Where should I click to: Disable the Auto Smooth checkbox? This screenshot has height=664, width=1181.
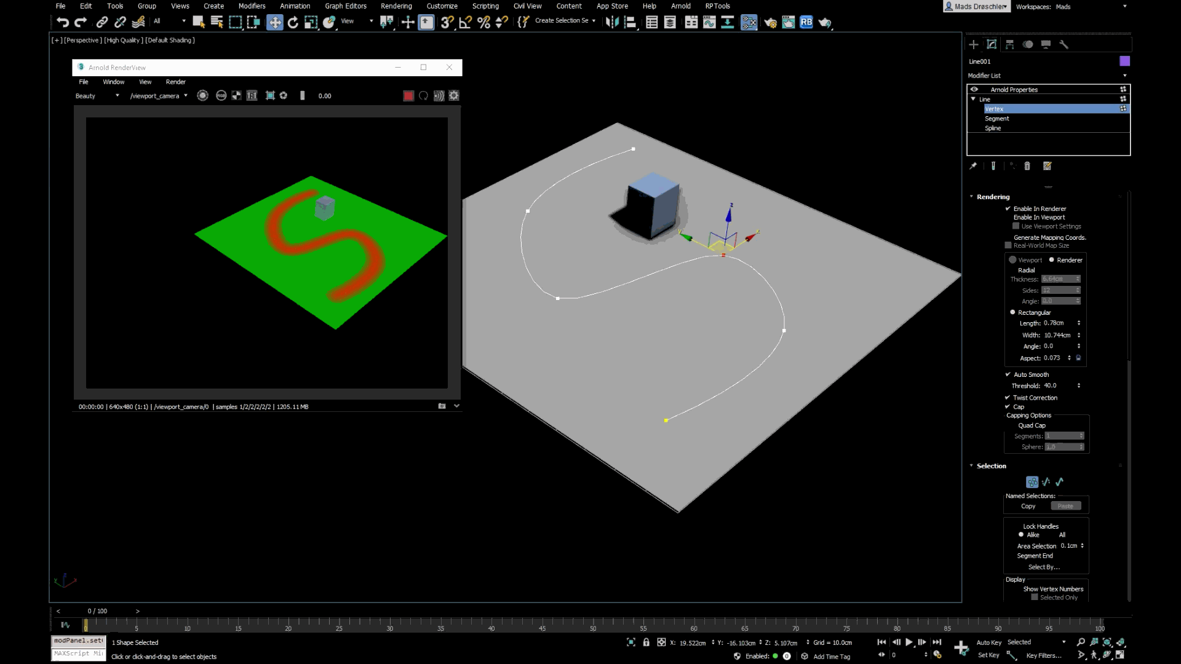coord(1007,374)
